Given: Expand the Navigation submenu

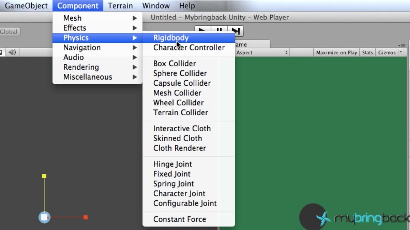Looking at the screenshot, I should click(x=97, y=48).
